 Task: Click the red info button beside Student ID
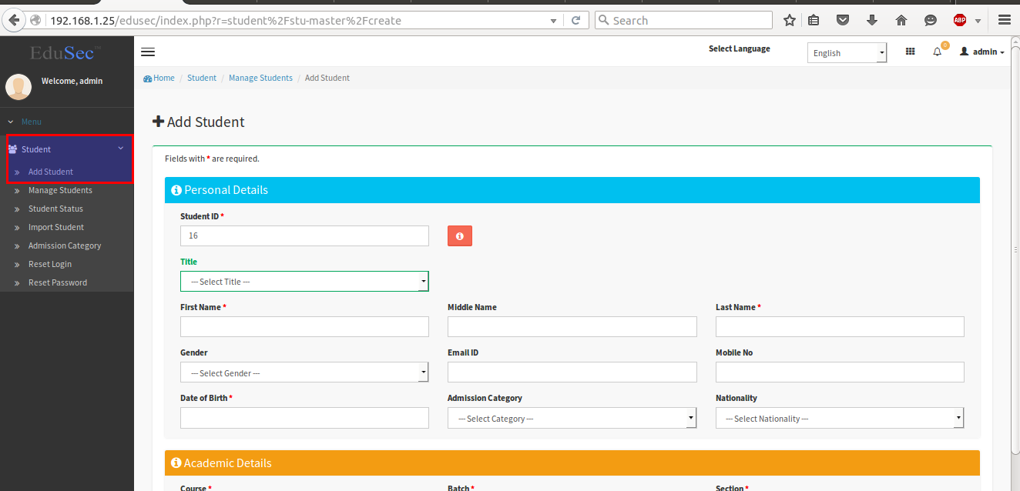(x=460, y=236)
